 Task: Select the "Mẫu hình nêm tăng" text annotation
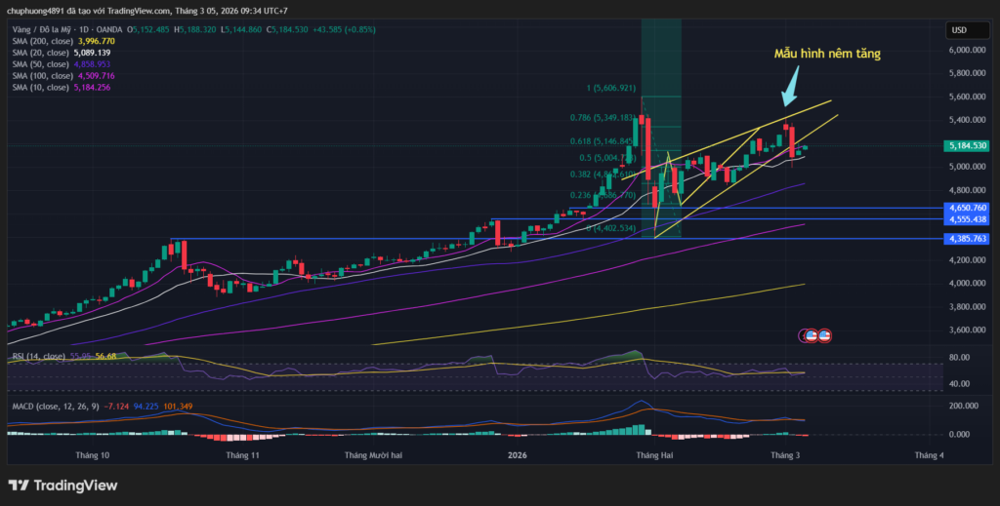click(826, 55)
